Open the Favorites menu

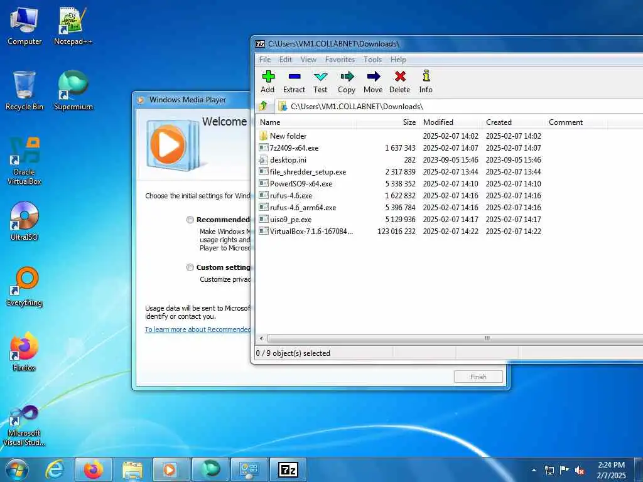coord(340,60)
